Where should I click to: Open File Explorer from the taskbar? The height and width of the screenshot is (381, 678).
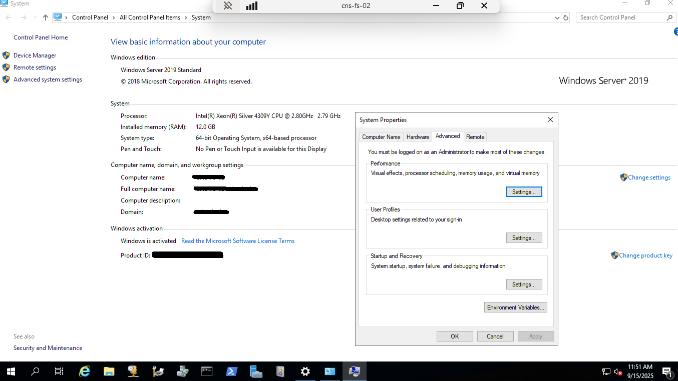coord(109,371)
